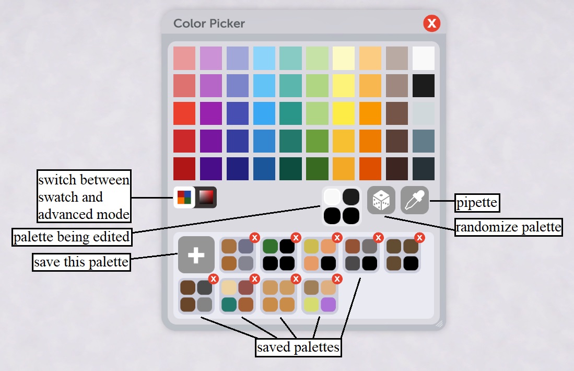Delete the saved palette with yellow and purple swatches
This screenshot has height=371, width=574.
tap(337, 279)
